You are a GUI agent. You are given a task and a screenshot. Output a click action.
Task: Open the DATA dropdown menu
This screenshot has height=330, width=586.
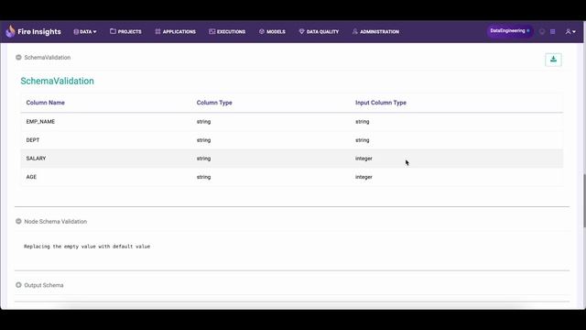[x=85, y=32]
